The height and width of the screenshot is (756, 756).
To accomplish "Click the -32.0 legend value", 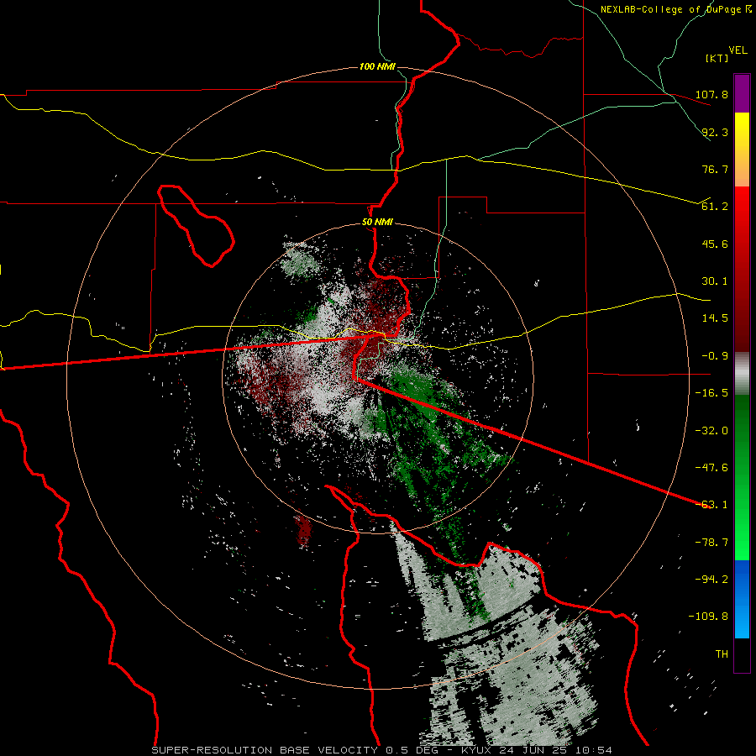I will point(711,431).
